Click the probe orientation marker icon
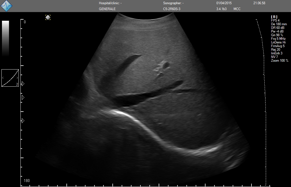The width and height of the screenshot is (291, 187). coord(48,17)
